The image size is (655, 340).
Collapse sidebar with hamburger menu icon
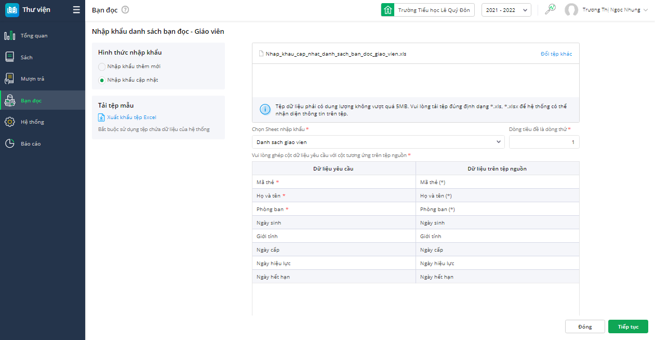coord(76,9)
